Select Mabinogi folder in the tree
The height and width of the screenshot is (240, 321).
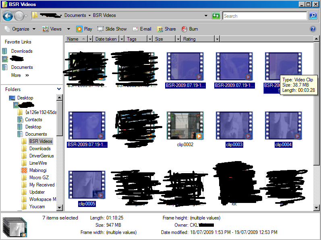point(38,170)
